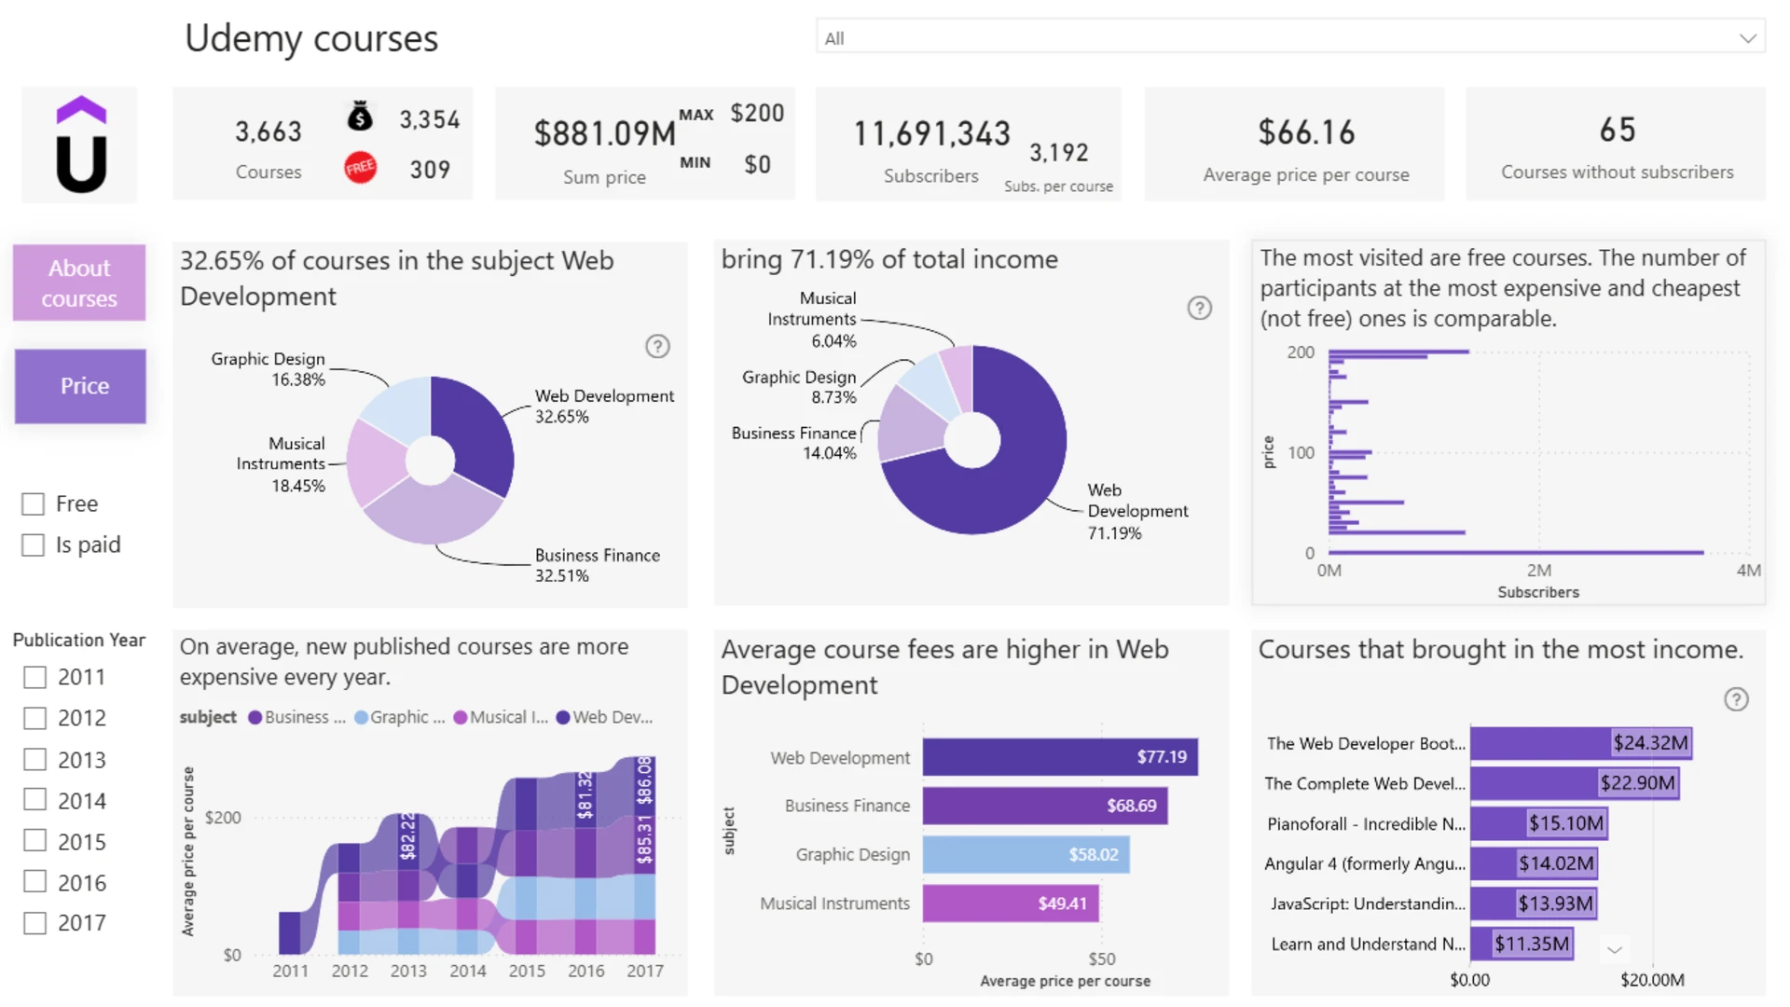
Task: Click the Web Dev legend marker
Action: 563,717
